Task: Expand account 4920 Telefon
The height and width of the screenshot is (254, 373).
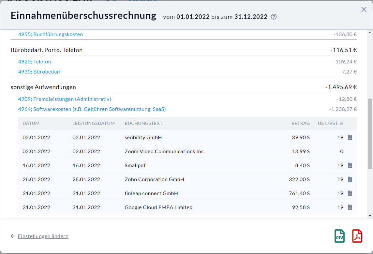Action: pyautogui.click(x=35, y=62)
